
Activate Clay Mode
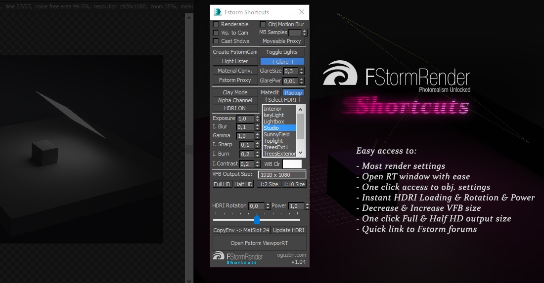tap(235, 92)
